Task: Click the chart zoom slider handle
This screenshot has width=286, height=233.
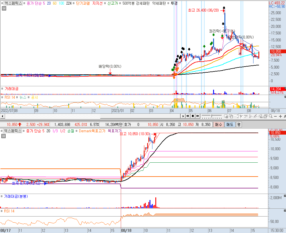Action: 212,116
